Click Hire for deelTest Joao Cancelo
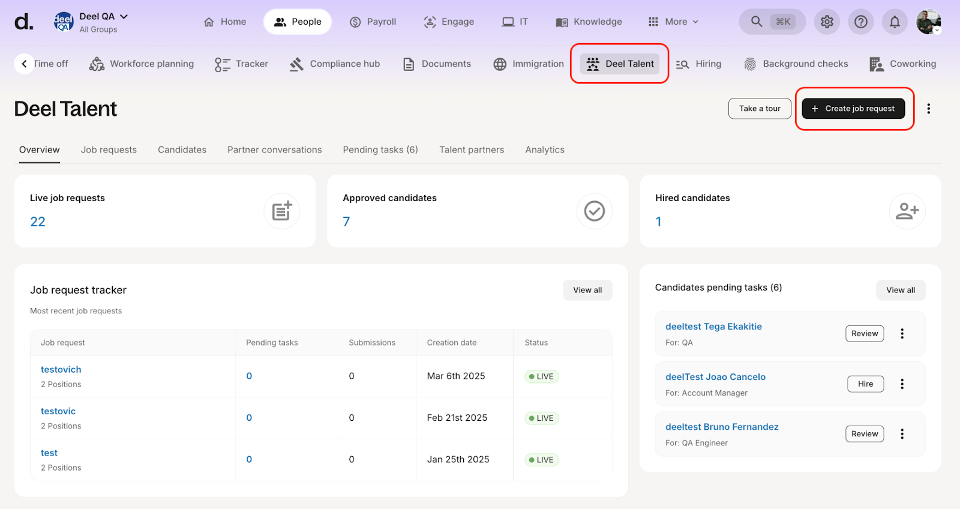This screenshot has width=960, height=509. tap(865, 384)
